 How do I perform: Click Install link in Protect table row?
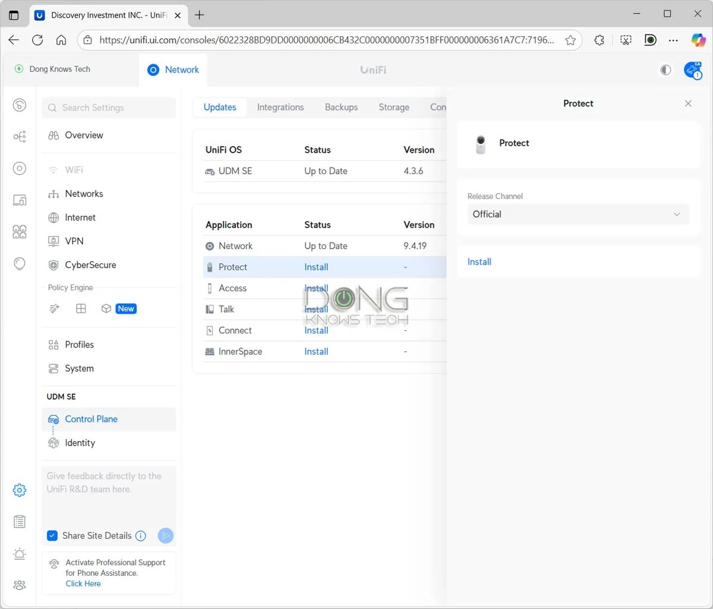pos(316,267)
